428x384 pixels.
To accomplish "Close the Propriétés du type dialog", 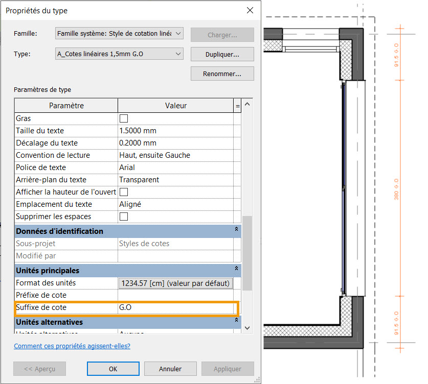I will 250,10.
